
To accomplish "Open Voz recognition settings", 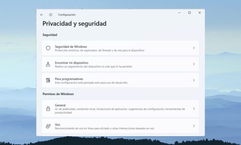I will pyautogui.click(x=121, y=126).
